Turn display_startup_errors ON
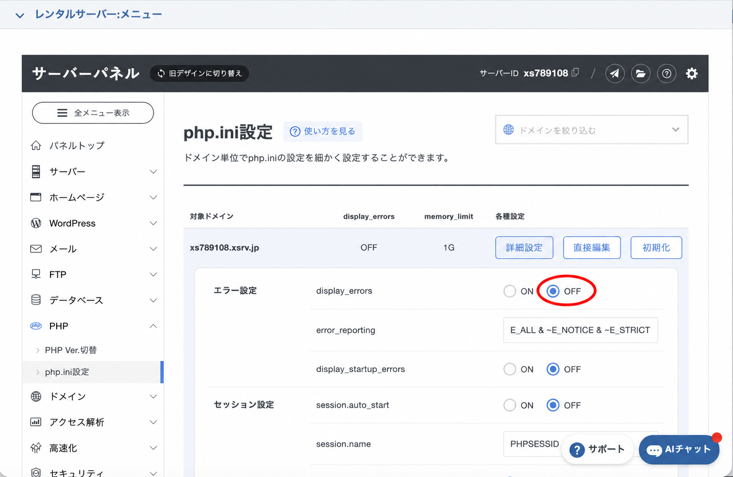 tap(510, 369)
